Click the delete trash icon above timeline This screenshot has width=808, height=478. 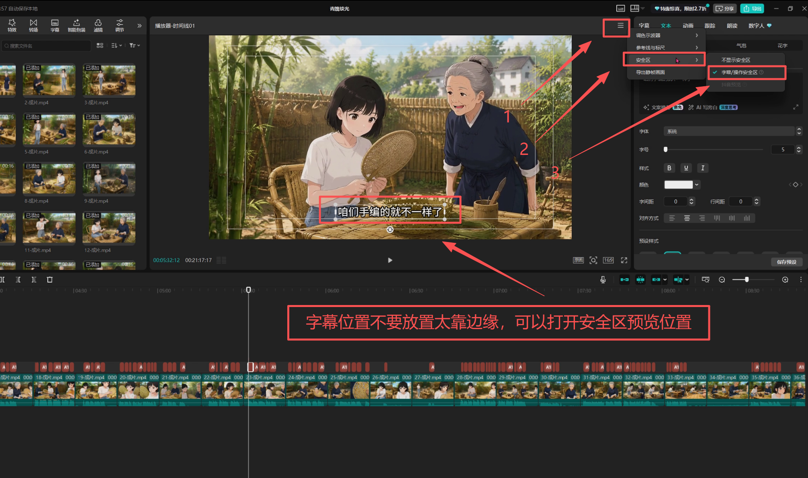50,280
